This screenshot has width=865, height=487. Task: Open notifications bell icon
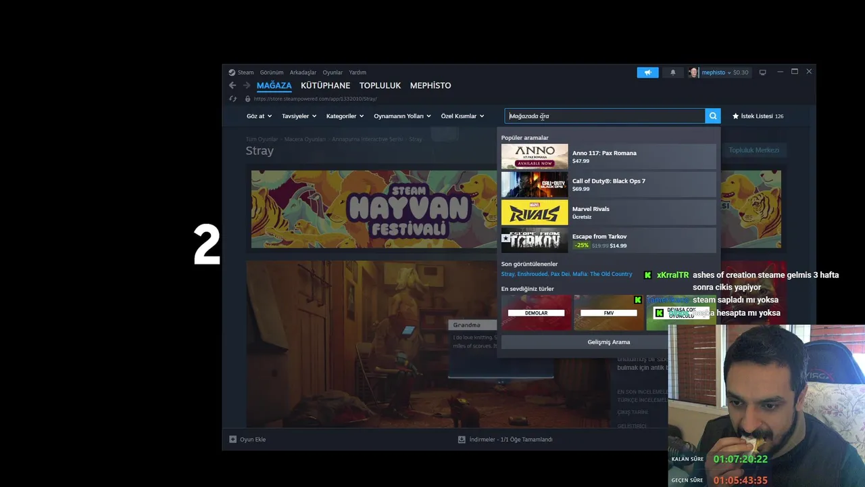coord(672,72)
